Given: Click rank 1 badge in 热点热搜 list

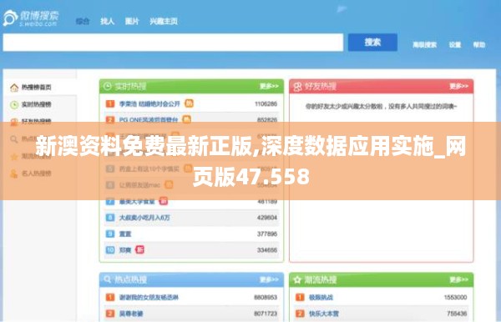Looking at the screenshot, I should pos(110,298).
